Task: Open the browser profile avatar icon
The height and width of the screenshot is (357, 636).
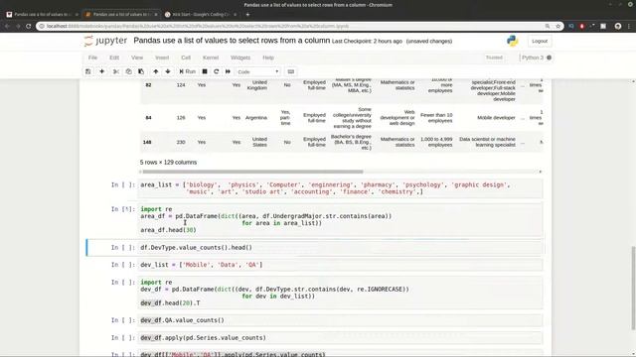Action: click(618, 26)
